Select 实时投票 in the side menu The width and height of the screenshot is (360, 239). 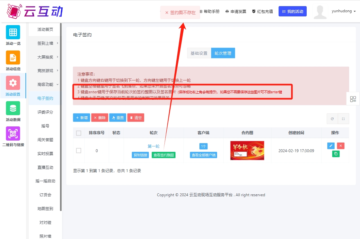(45, 153)
